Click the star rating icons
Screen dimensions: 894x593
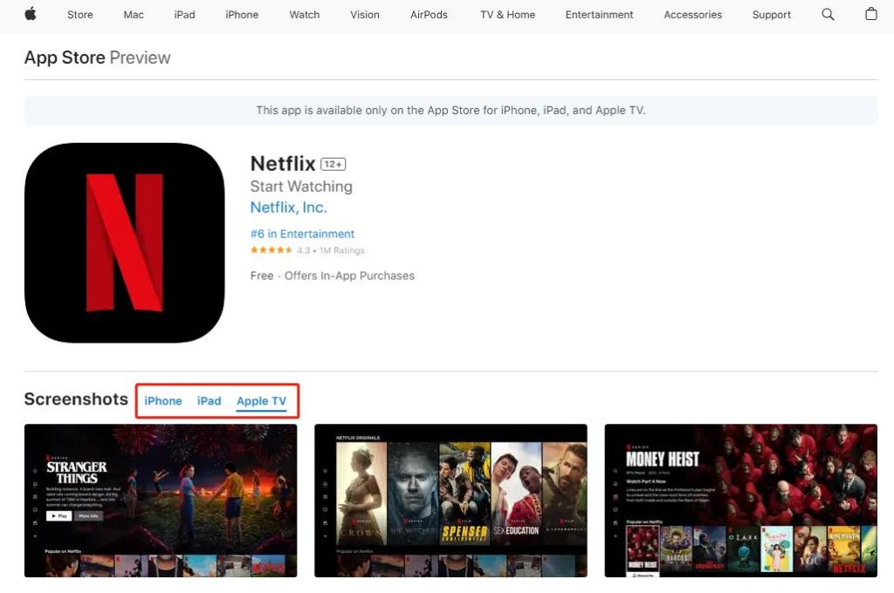click(x=272, y=250)
